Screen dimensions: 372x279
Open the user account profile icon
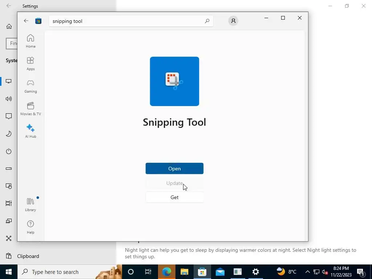pyautogui.click(x=233, y=21)
